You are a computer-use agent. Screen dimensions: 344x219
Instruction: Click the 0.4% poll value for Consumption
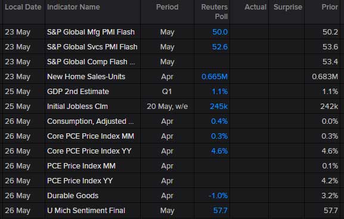point(219,121)
